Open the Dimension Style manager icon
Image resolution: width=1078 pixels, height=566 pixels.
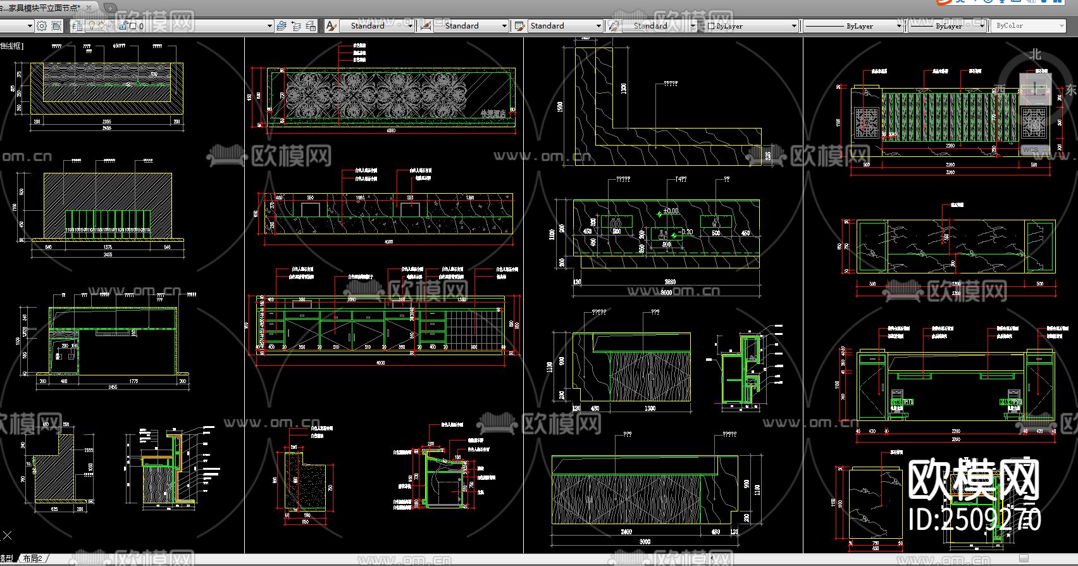(x=426, y=26)
